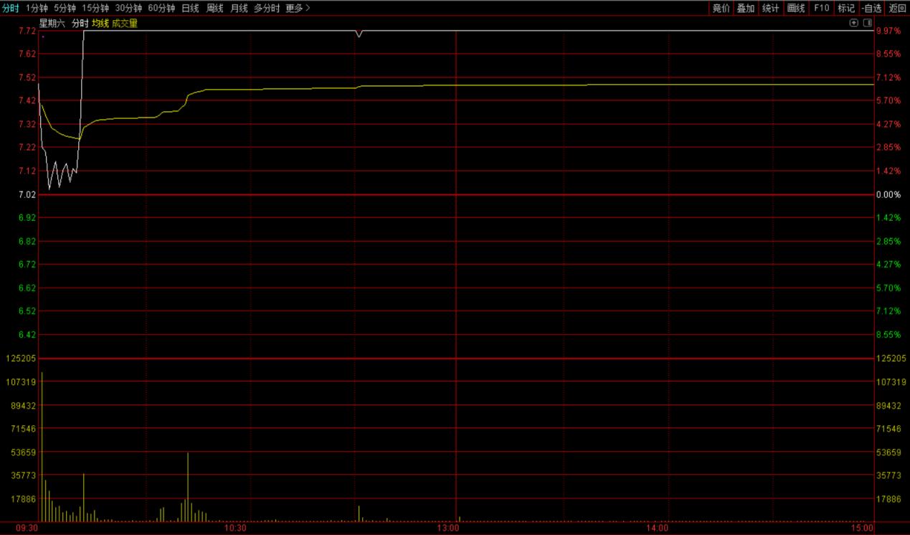Click the 7.02 baseline price label
The width and height of the screenshot is (910, 535).
pos(27,194)
